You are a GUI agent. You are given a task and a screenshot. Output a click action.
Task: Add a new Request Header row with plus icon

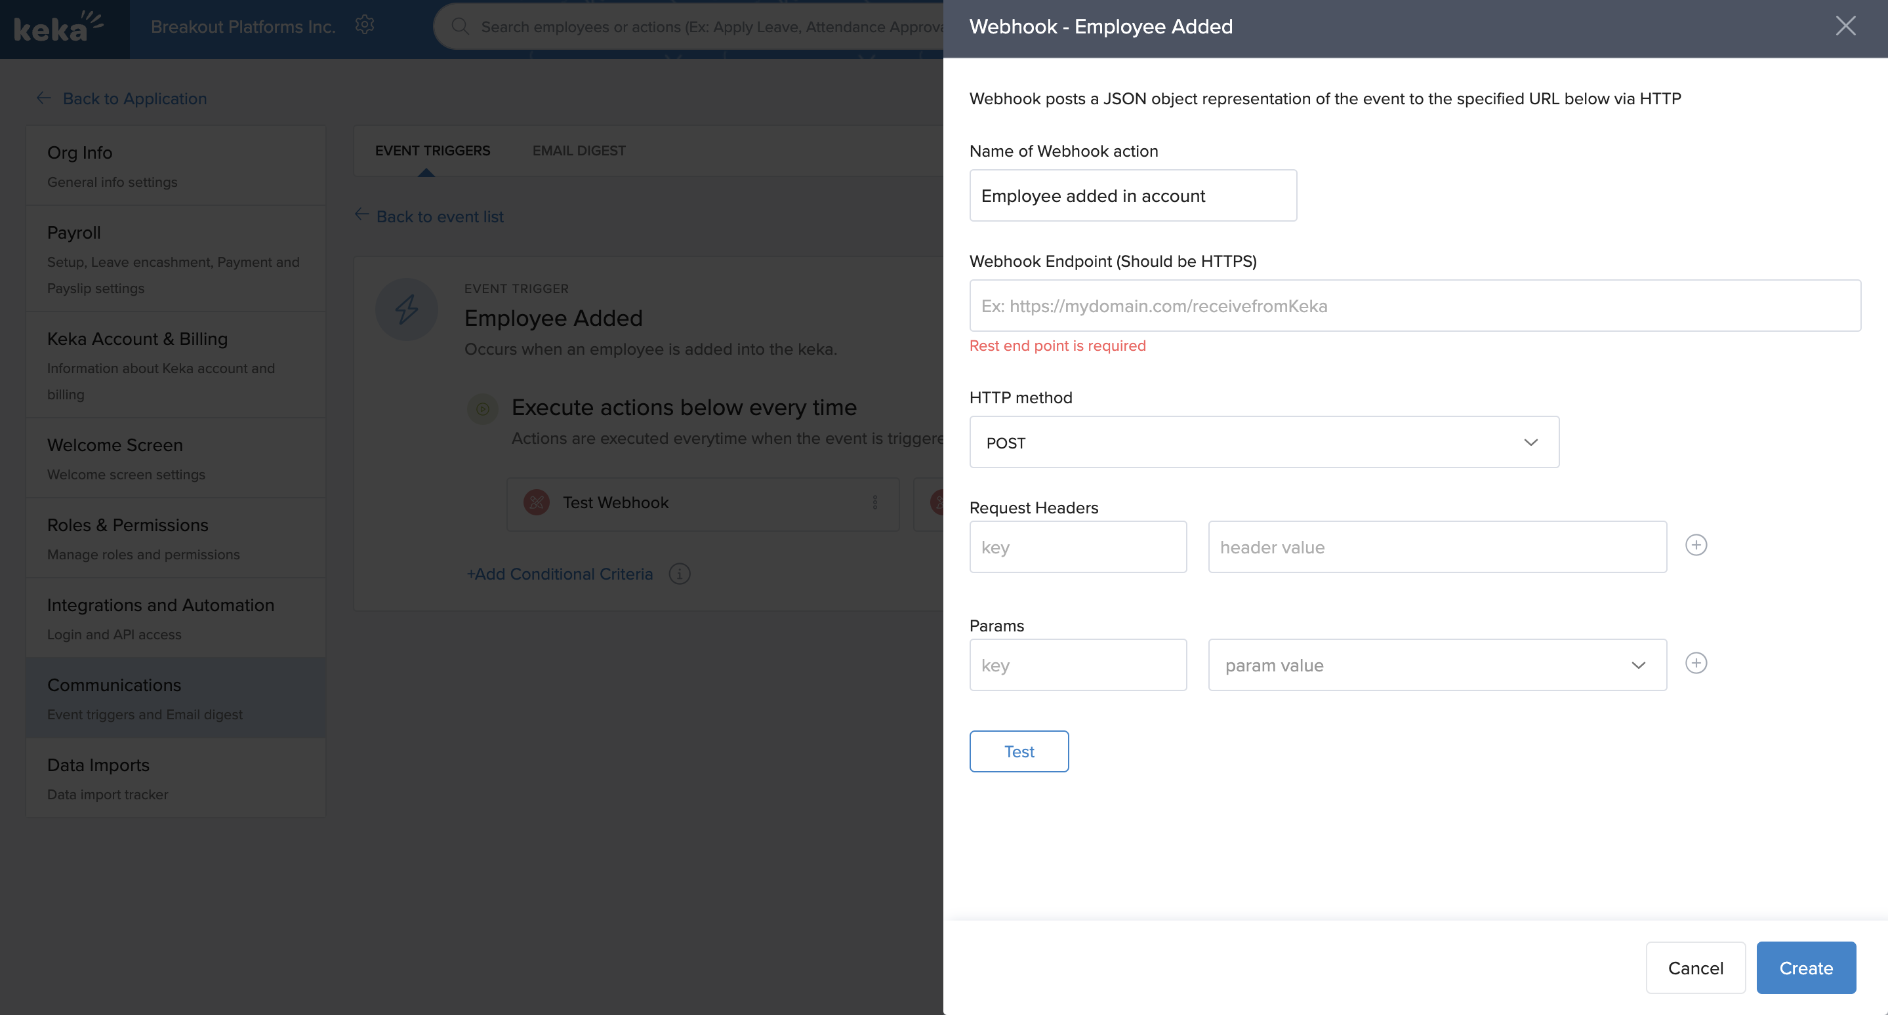pyautogui.click(x=1696, y=545)
